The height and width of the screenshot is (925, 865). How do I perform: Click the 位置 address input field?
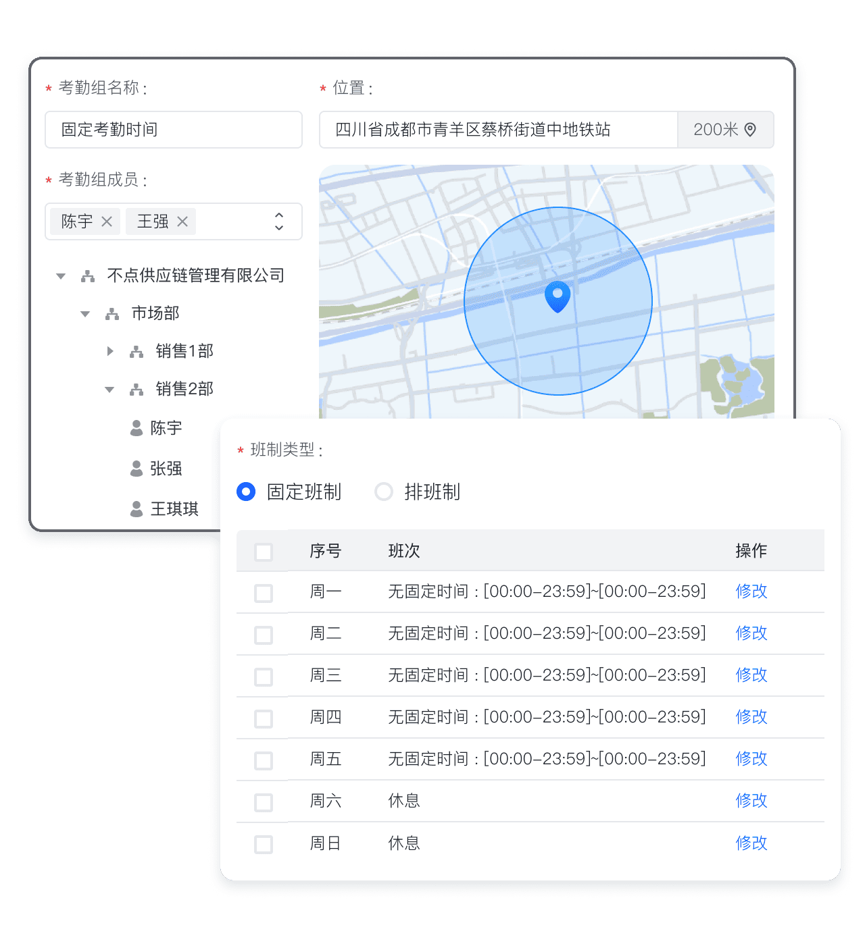click(x=498, y=130)
